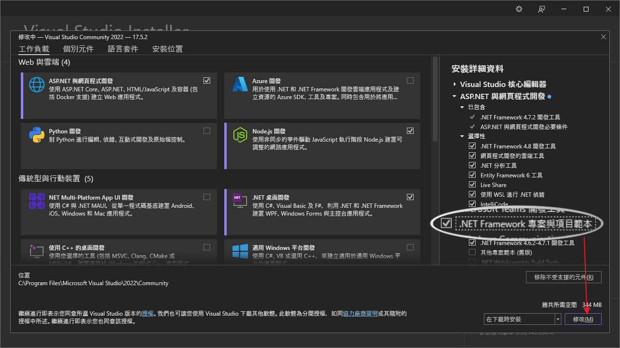Image resolution: width=620 pixels, height=348 pixels.
Task: Click the feedback icon in title bar
Action: [x=542, y=9]
